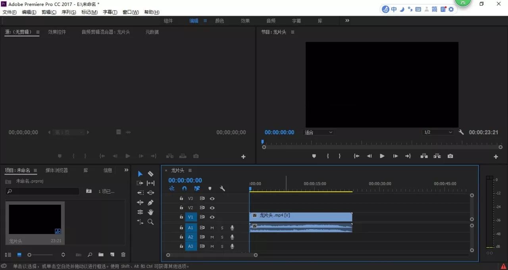Open the zoom level dropdown showing 适合
The height and width of the screenshot is (270, 508).
[x=319, y=132]
